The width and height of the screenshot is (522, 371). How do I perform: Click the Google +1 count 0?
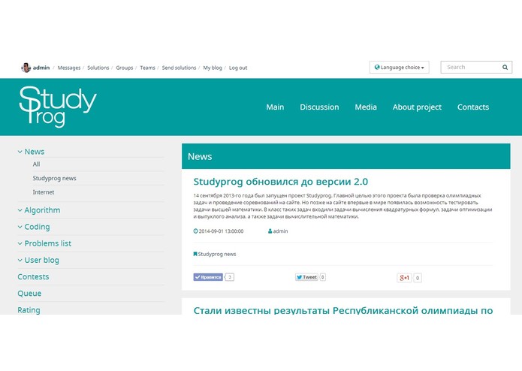tap(418, 278)
